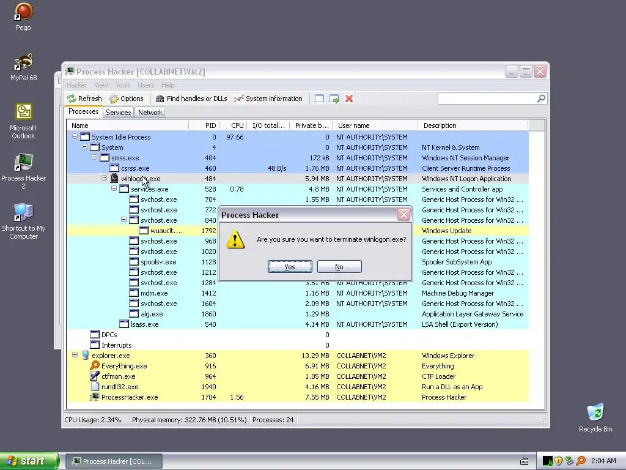Click Find handles or DLLs
This screenshot has width=626, height=470.
191,99
